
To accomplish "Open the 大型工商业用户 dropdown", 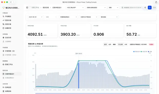I will [x=75, y=7].
